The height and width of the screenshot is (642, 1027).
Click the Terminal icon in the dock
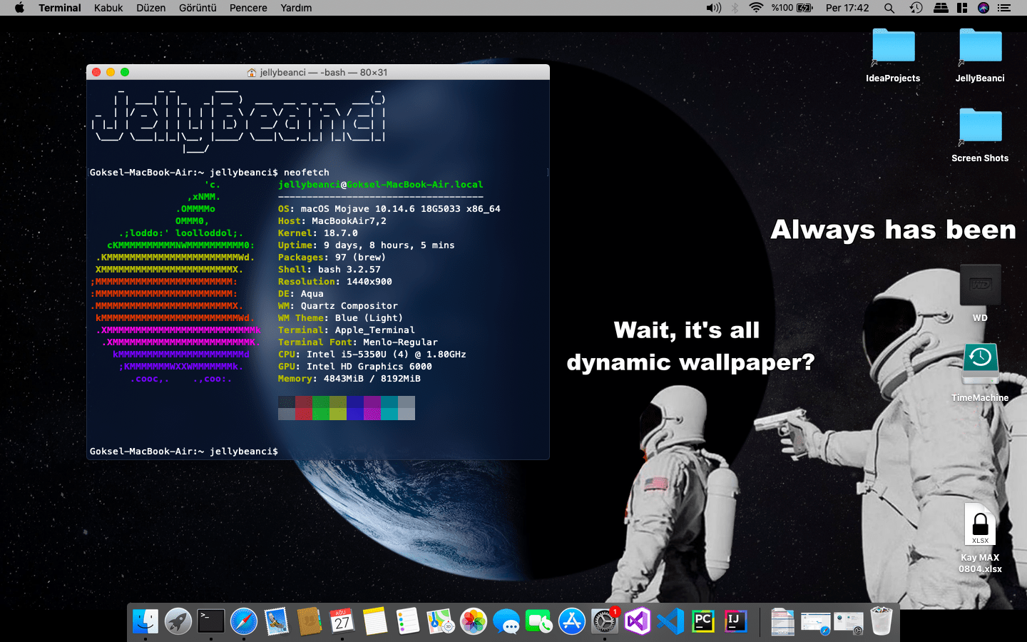click(211, 621)
